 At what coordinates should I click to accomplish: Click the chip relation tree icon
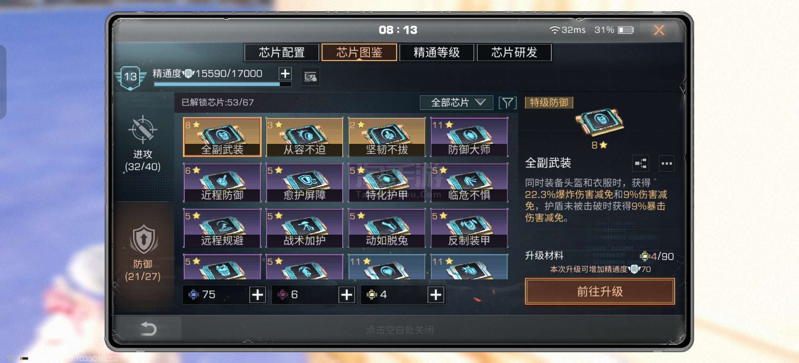(641, 163)
